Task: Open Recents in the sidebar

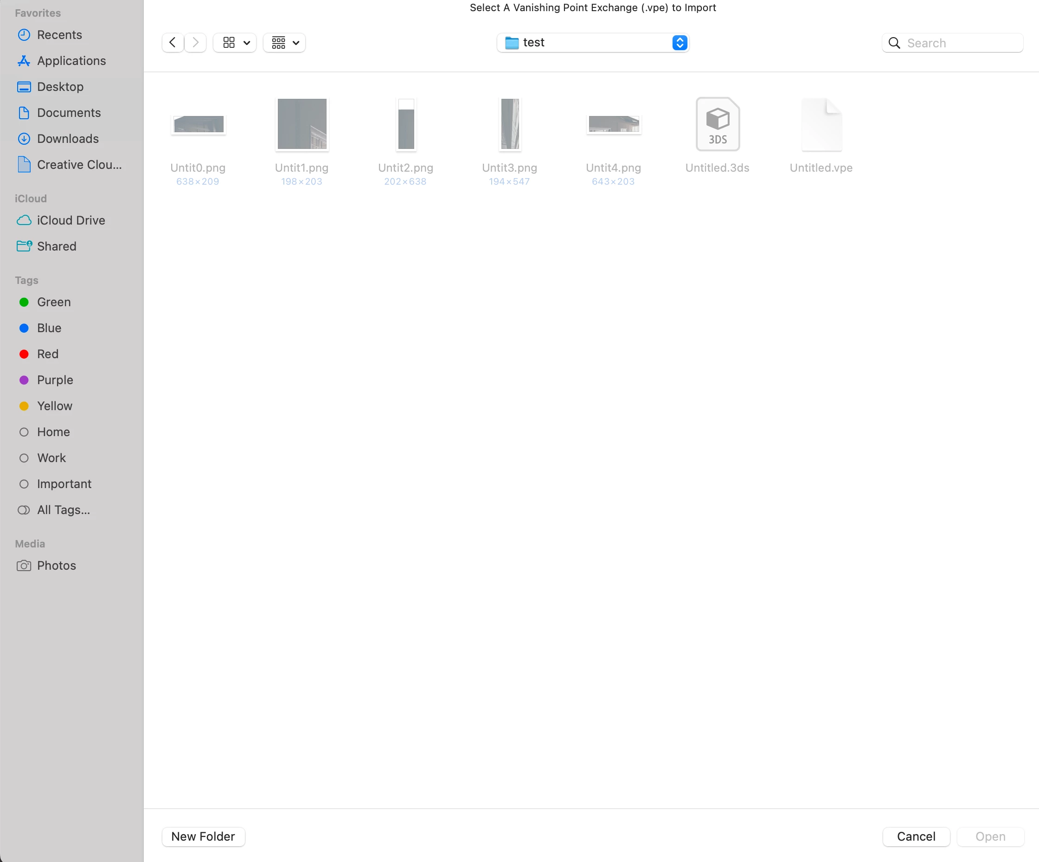Action: tap(59, 35)
